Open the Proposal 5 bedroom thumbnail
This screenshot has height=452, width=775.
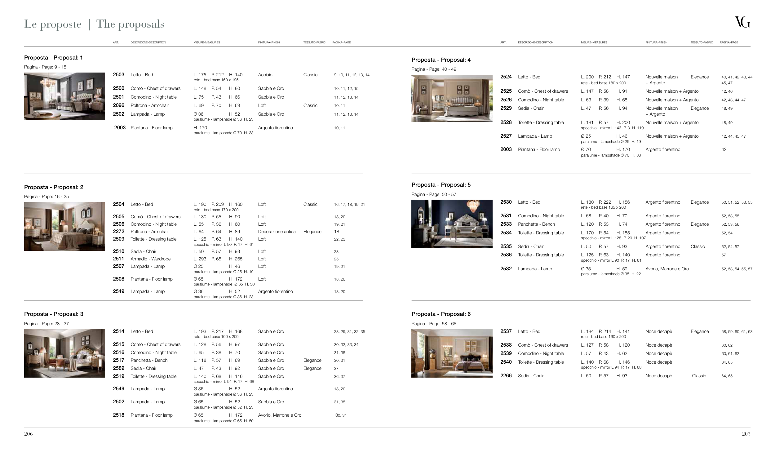coord(452,224)
